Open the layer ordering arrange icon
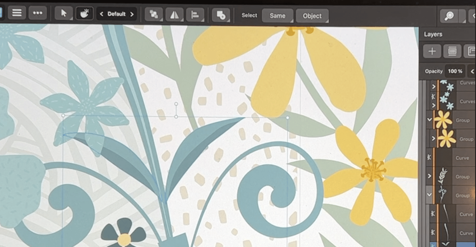The height and width of the screenshot is (247, 476). [154, 14]
